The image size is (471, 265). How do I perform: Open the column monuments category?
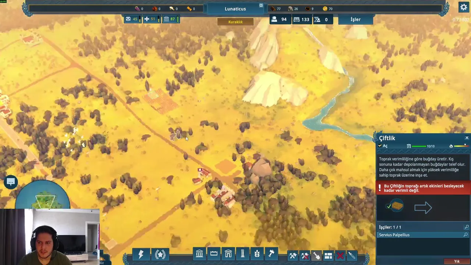click(242, 254)
